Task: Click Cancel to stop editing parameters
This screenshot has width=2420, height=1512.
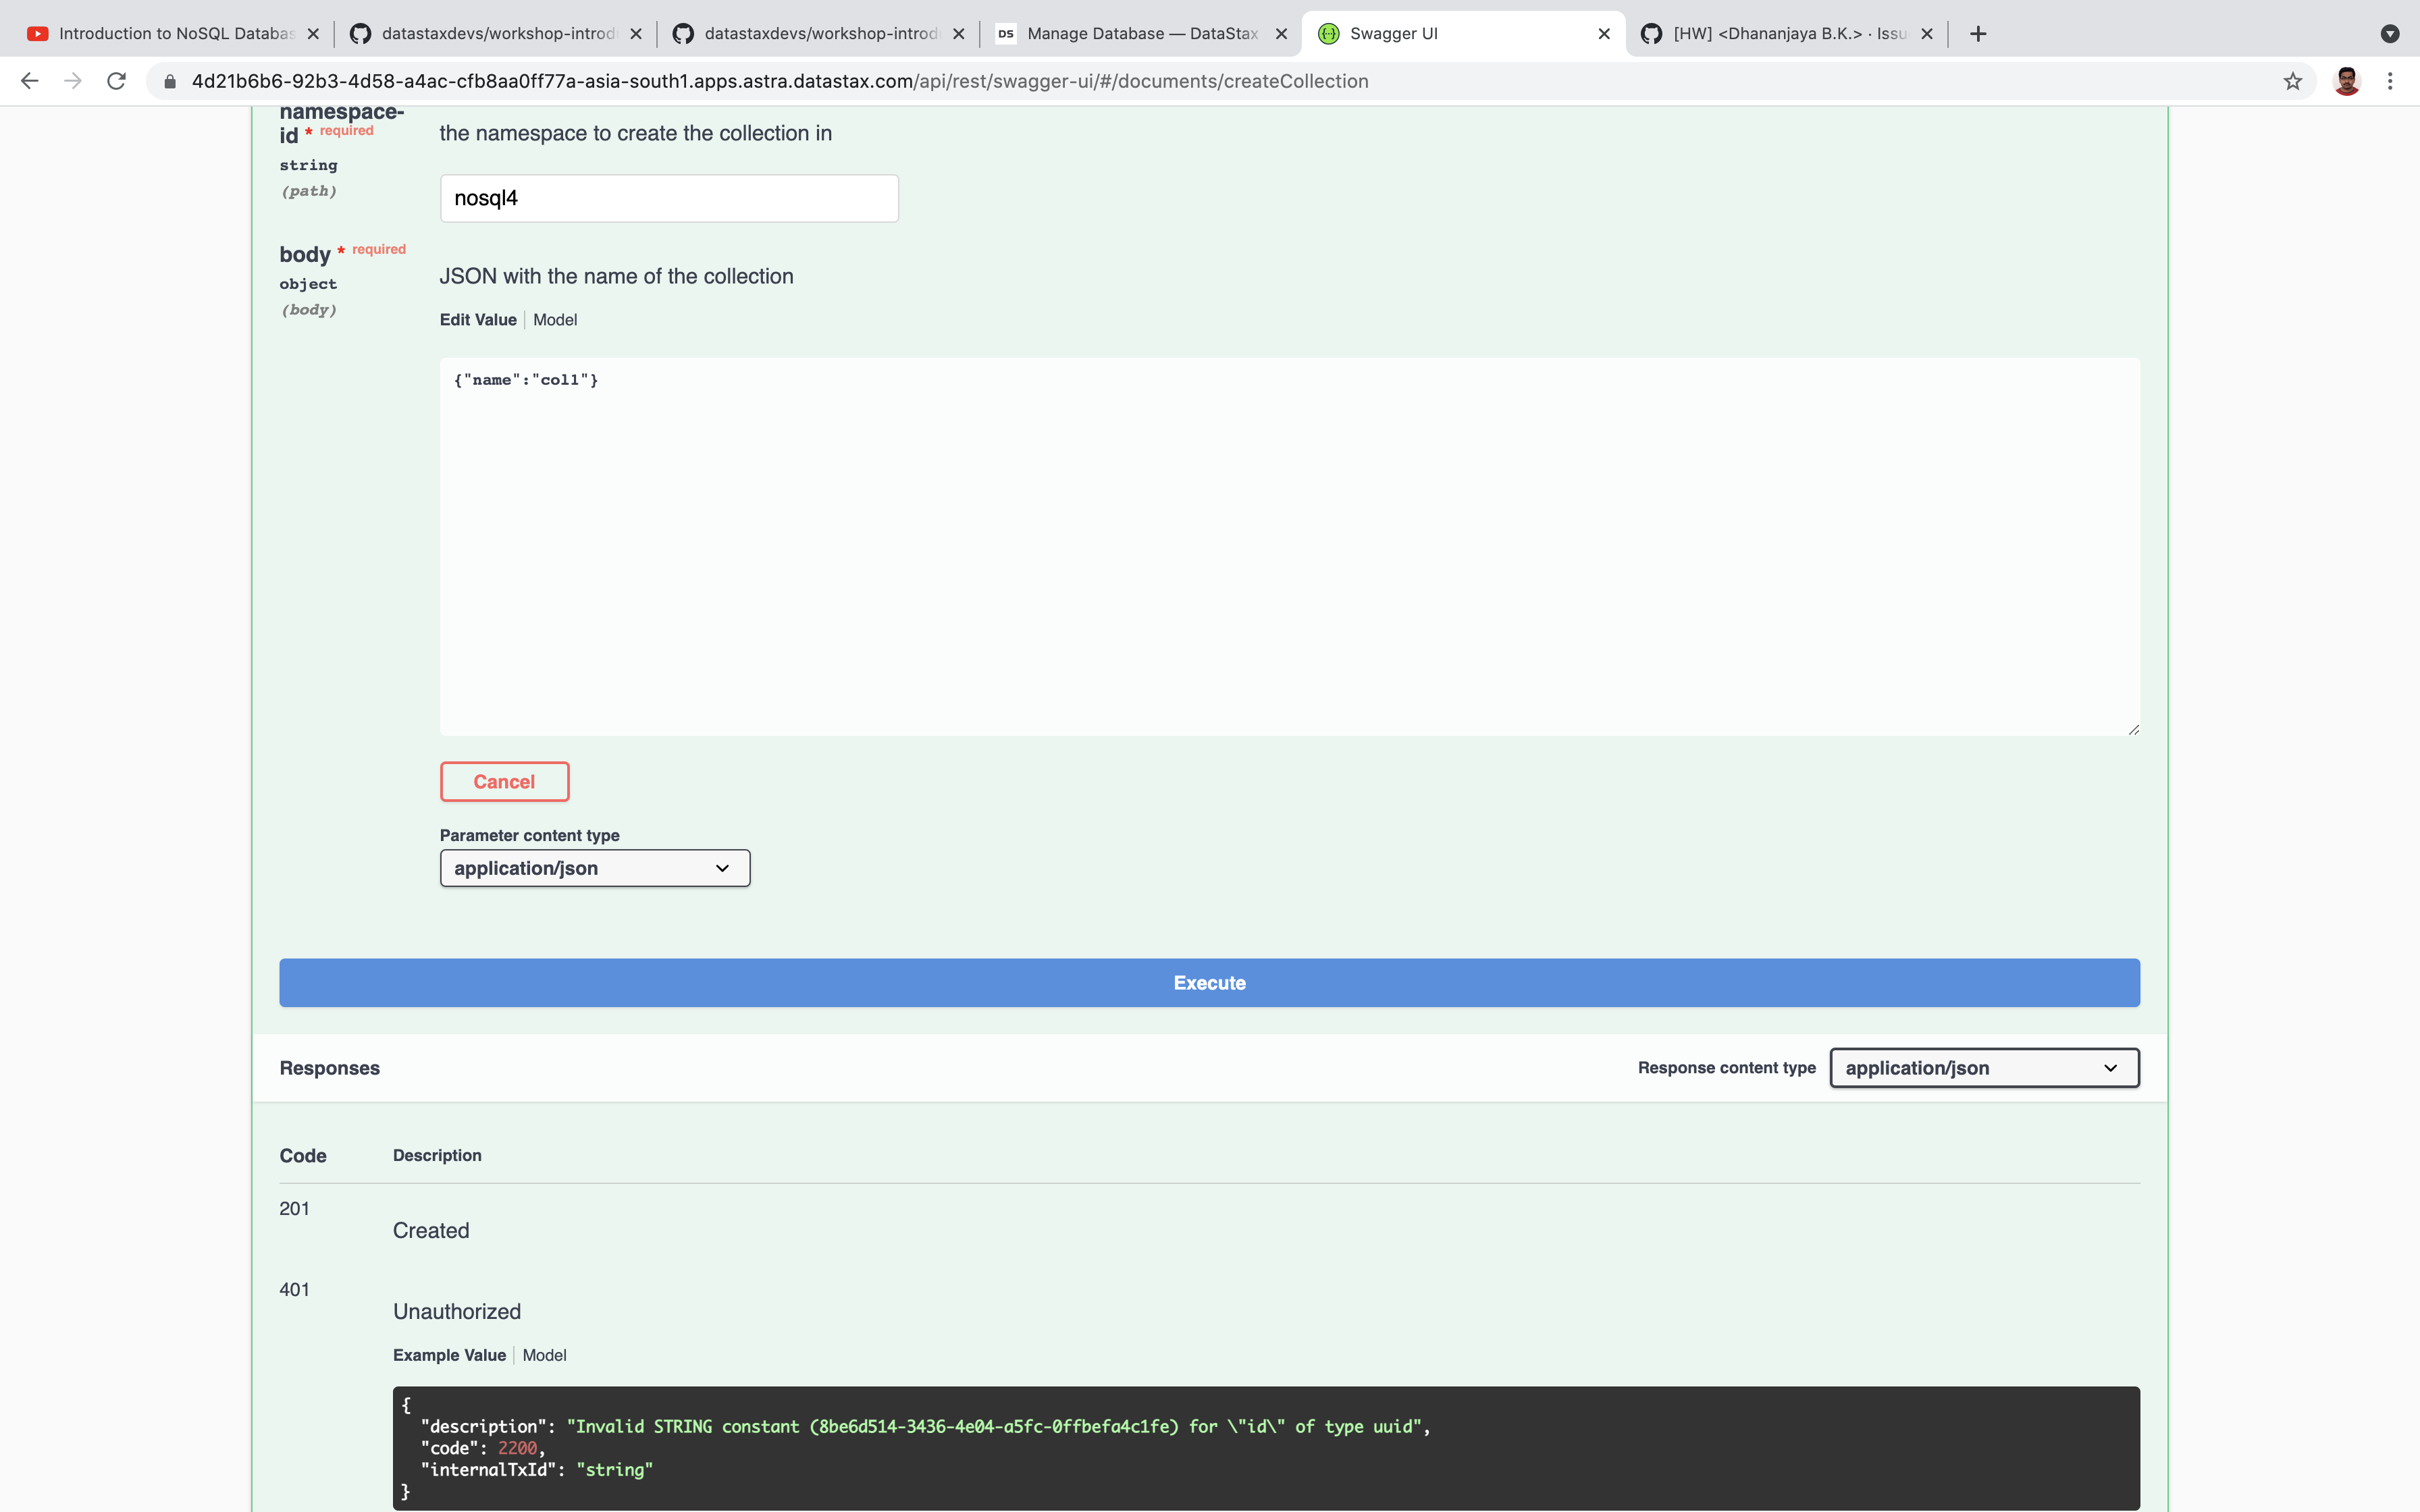Action: click(x=504, y=781)
